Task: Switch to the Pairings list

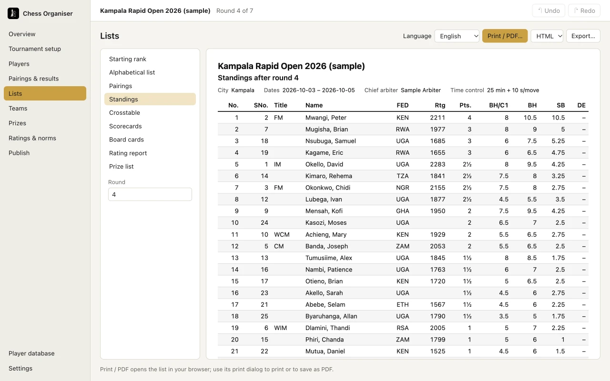Action: [150, 86]
